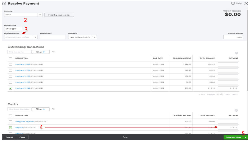Open the Payment method dropdown

pyautogui.click(x=35, y=37)
